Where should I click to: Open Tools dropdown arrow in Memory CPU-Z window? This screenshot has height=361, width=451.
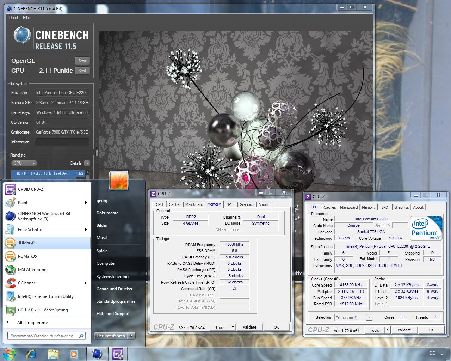click(x=233, y=327)
